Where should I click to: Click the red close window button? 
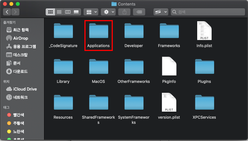(5, 4)
